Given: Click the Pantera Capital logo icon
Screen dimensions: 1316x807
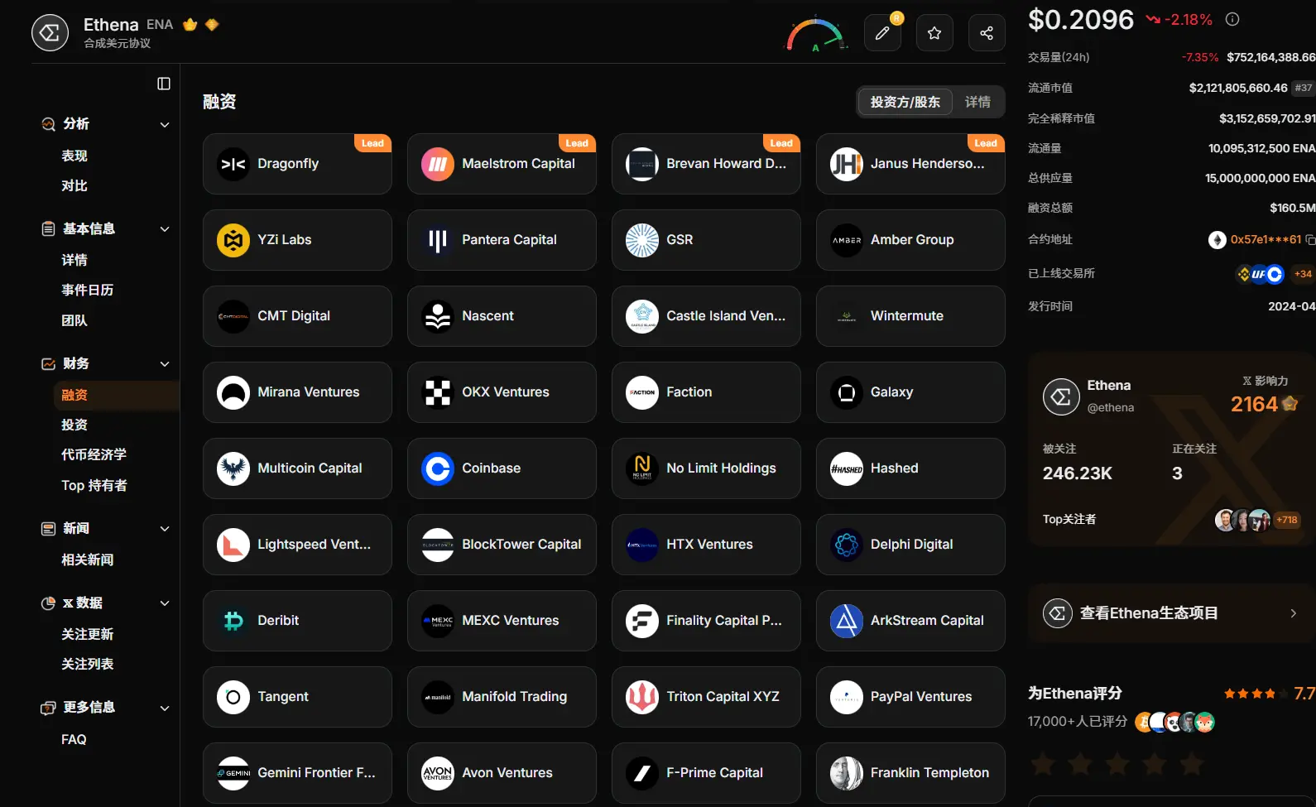Looking at the screenshot, I should [438, 240].
